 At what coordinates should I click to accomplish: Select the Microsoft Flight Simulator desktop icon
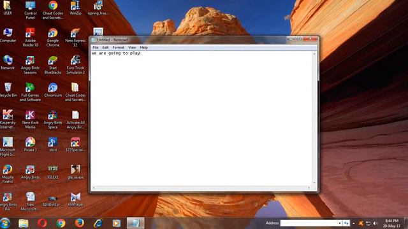tap(8, 147)
